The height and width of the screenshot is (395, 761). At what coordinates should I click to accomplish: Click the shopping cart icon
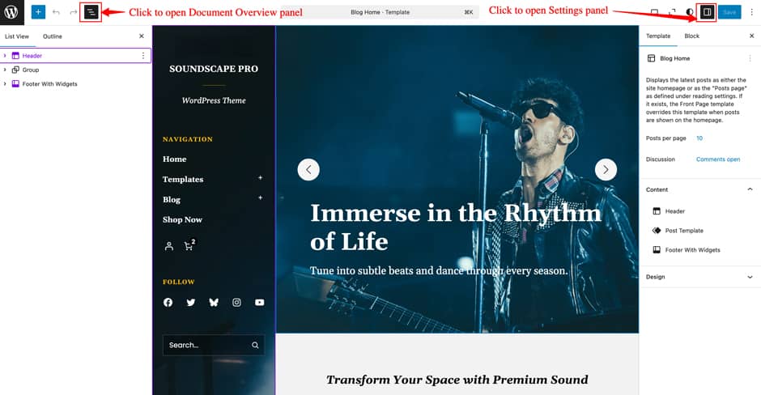(x=189, y=245)
